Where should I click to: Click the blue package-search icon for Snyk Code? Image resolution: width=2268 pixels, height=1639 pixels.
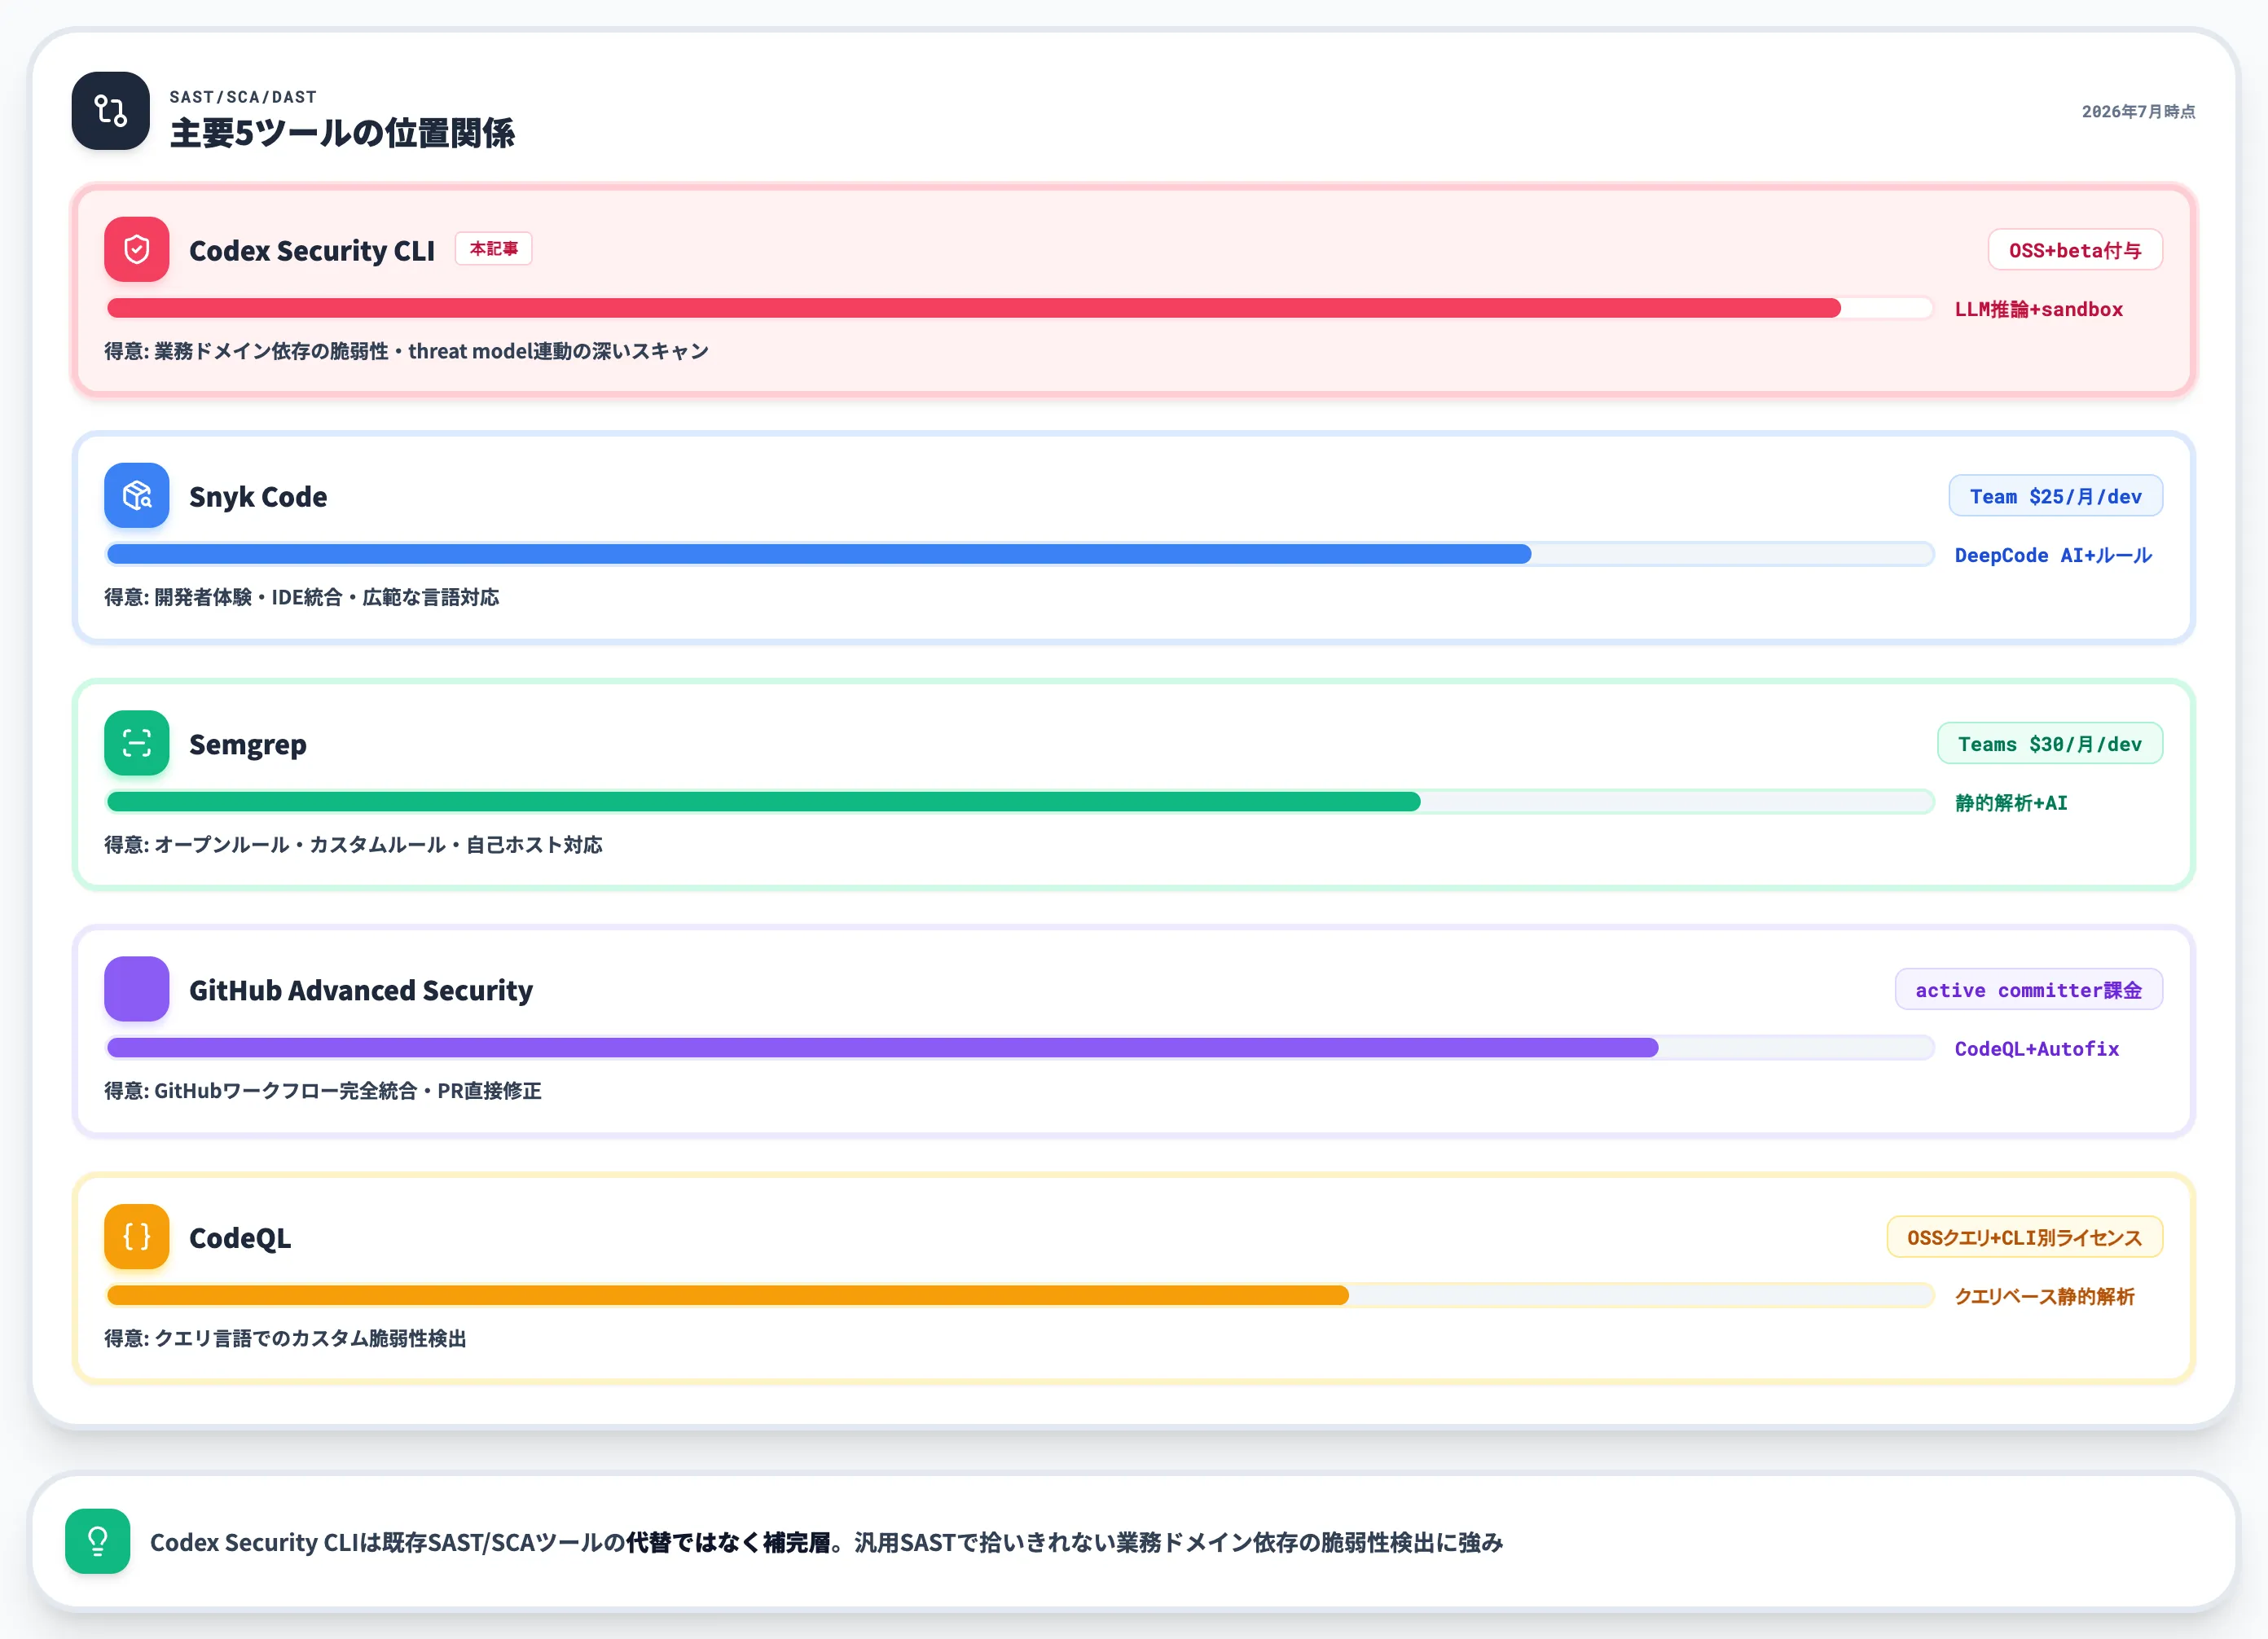point(137,495)
